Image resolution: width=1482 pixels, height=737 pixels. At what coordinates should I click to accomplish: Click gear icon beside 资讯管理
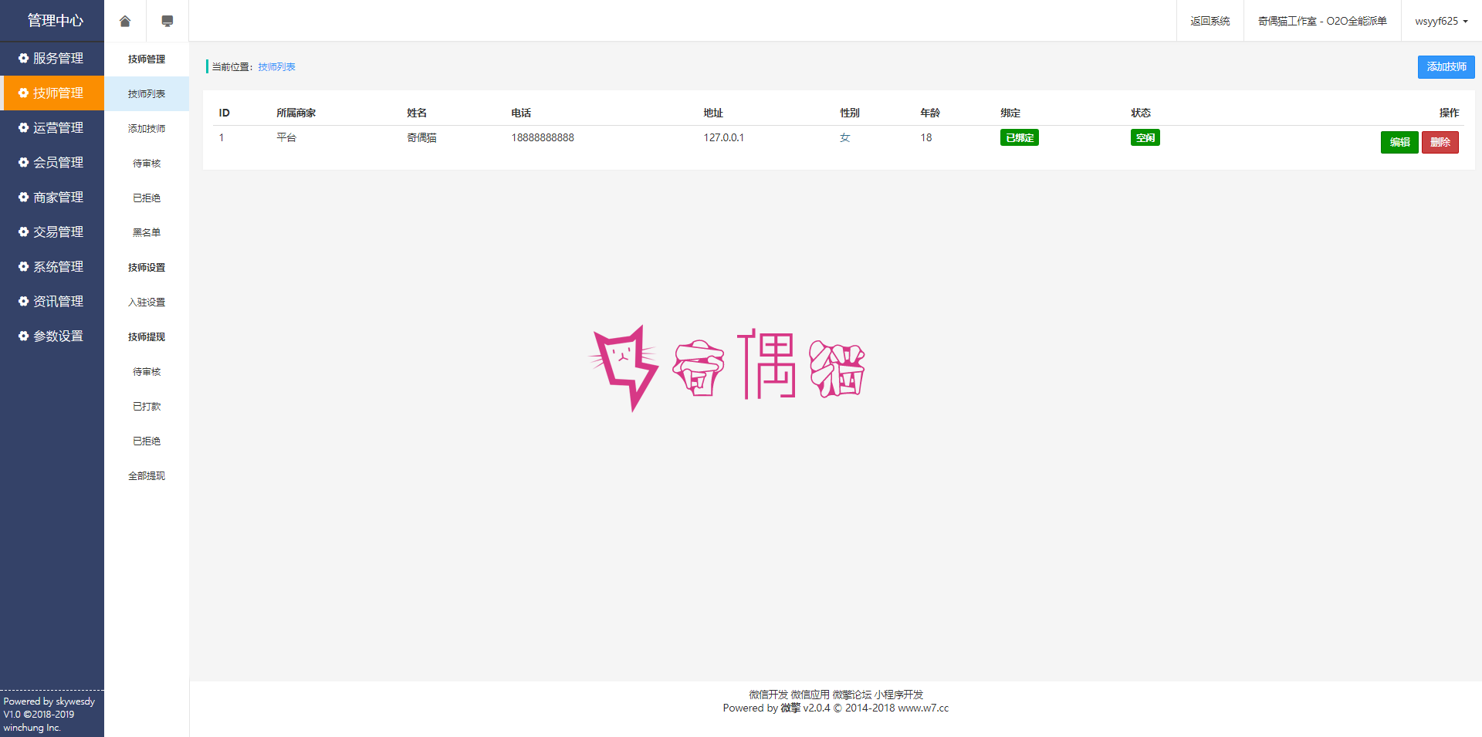click(x=23, y=301)
